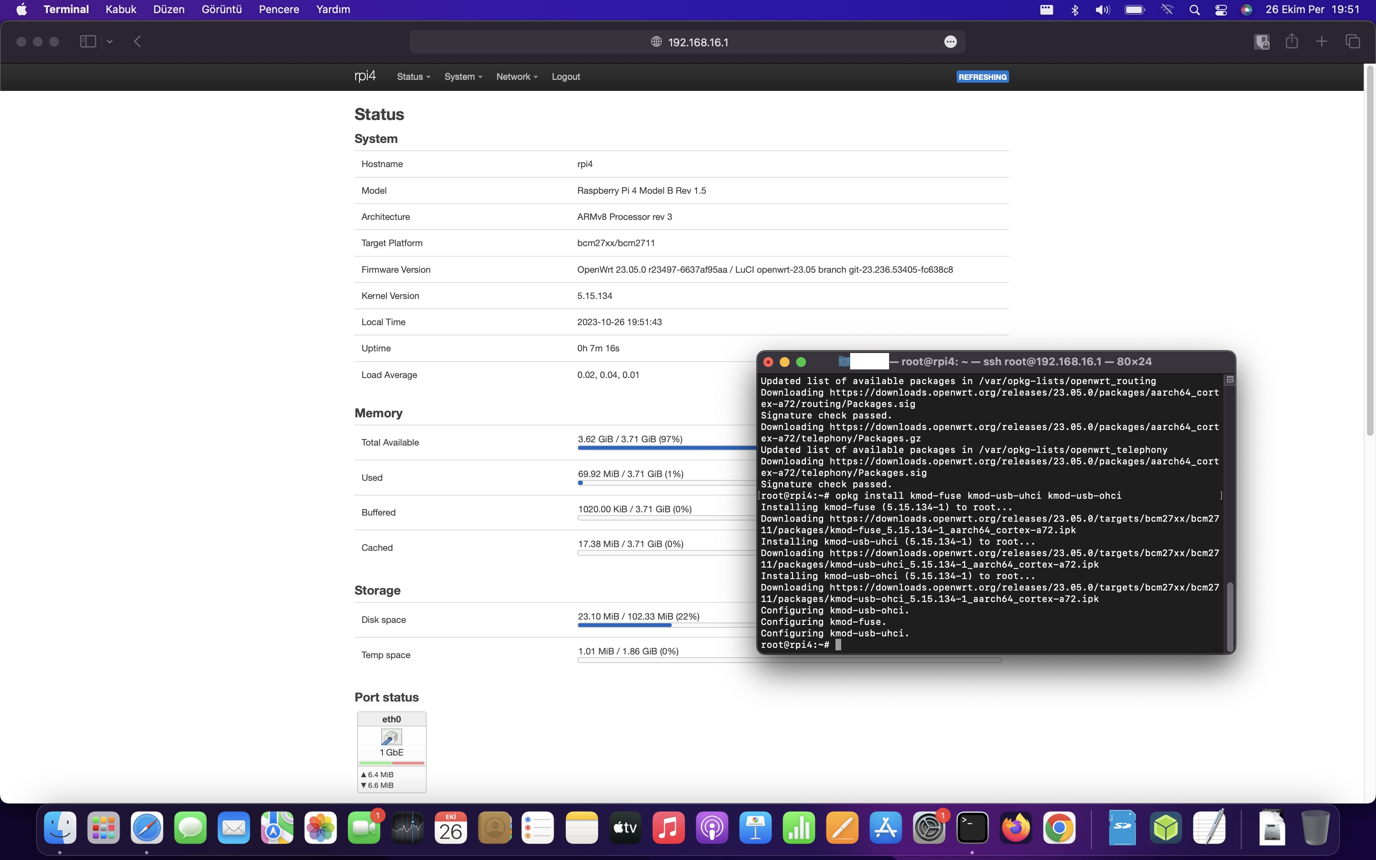The height and width of the screenshot is (860, 1376).
Task: Open FaceTime from the Dock
Action: (364, 828)
